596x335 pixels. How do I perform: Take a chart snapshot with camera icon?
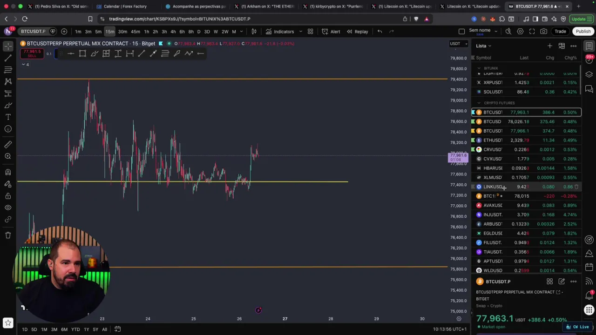544,31
